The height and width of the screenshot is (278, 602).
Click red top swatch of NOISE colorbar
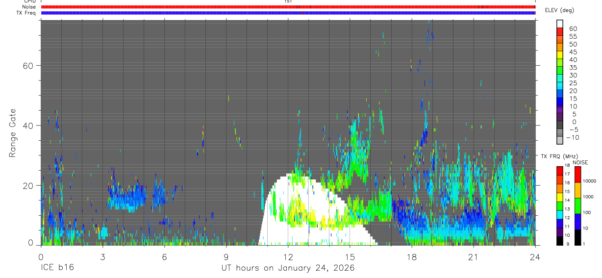tap(577, 174)
